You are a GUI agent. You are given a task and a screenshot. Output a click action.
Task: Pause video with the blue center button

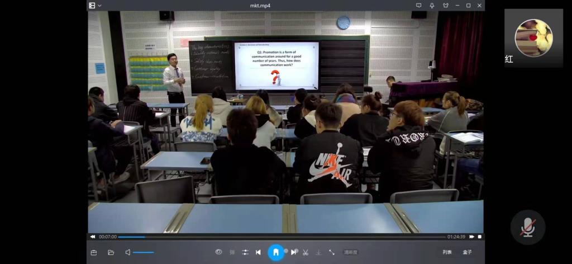[275, 252]
